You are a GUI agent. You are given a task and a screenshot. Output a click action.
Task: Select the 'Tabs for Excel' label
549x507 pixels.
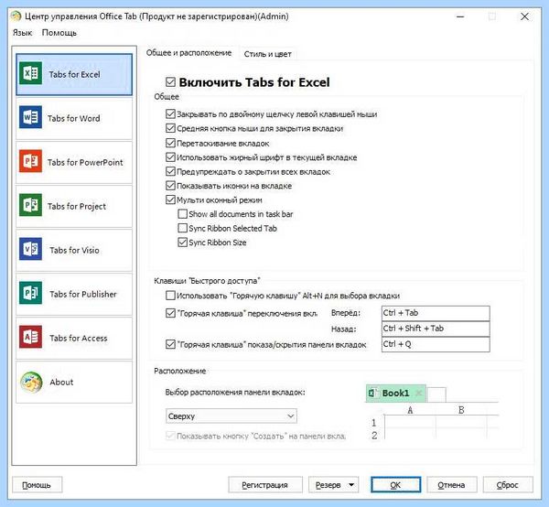[x=74, y=74]
